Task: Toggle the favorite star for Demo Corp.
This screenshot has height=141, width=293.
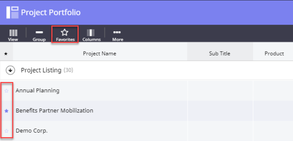Action: (6, 131)
